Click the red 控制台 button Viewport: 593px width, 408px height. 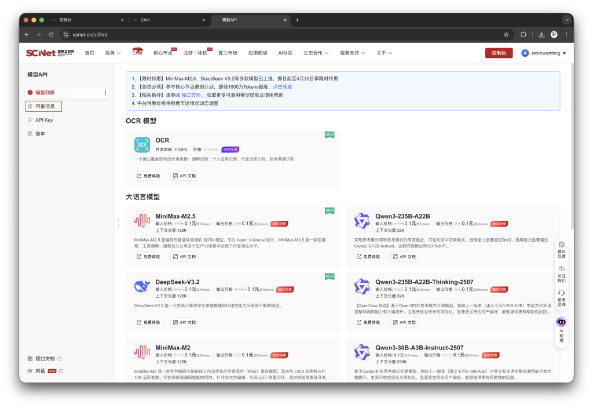(499, 53)
